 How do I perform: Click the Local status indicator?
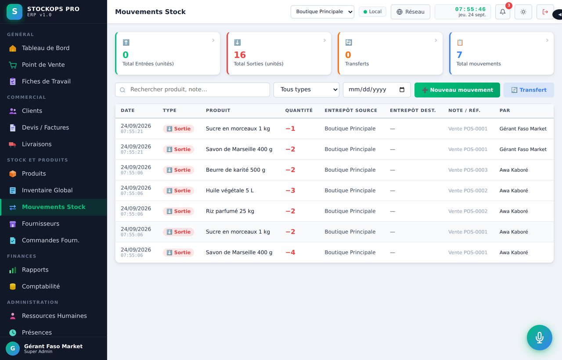point(372,12)
